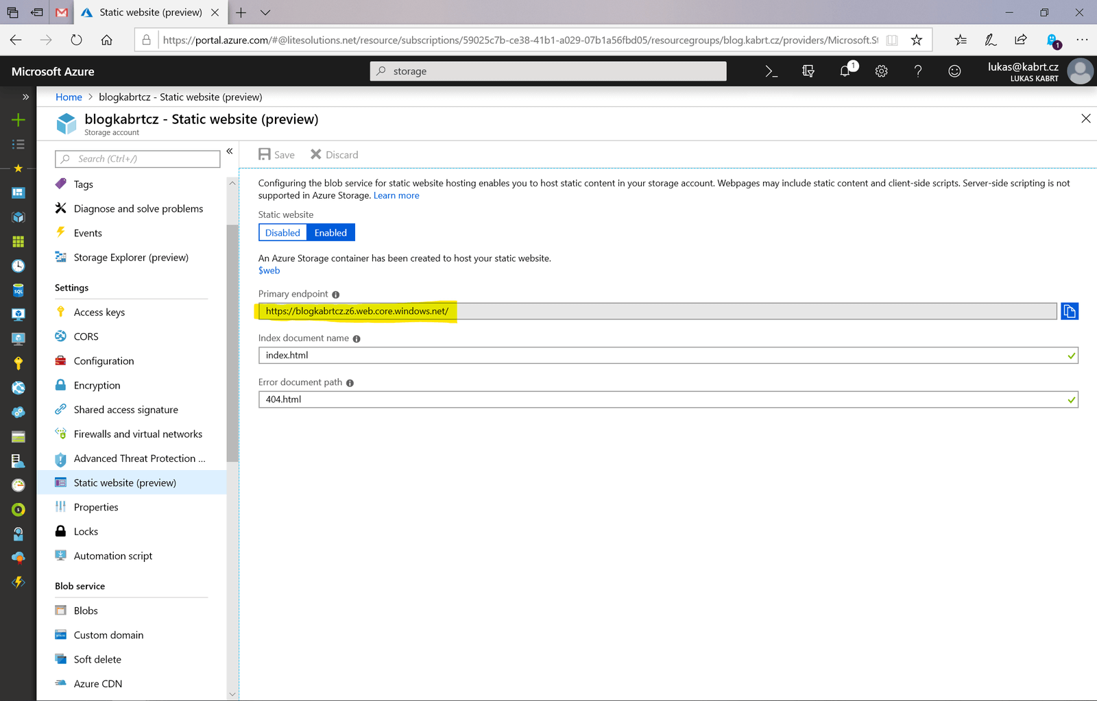1097x701 pixels.
Task: Click the Azure top search box
Action: point(548,71)
